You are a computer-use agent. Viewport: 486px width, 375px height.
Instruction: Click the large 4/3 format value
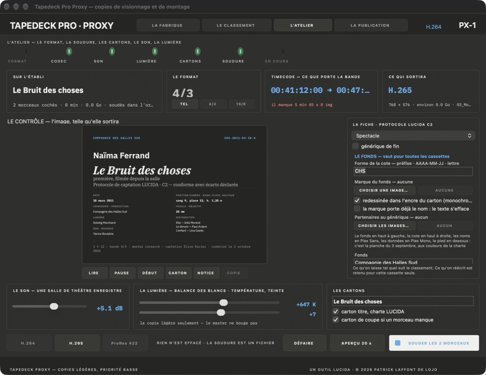(x=183, y=93)
